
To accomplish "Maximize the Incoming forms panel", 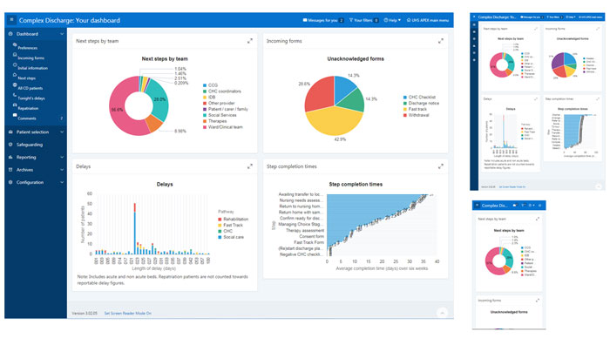I will tap(440, 41).
